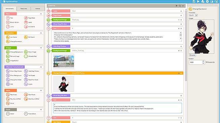Open the settings gear in top bar
The image size is (220, 123).
point(207,2)
